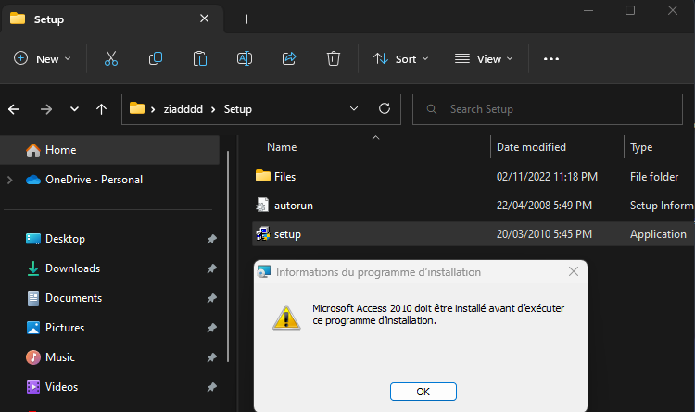
Task: Open the New item dropdown
Action: pos(43,58)
